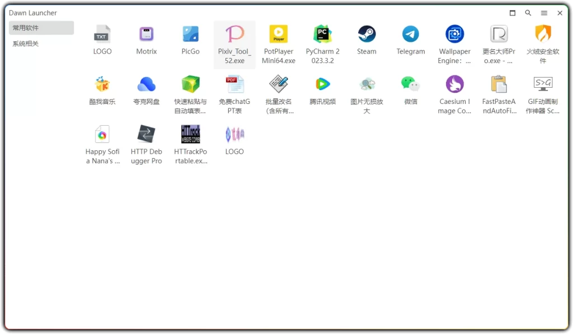The image size is (573, 334).
Task: Open Happy Sofia Nana's file icon
Action: click(x=102, y=135)
